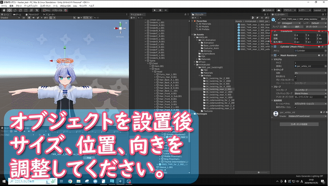The height and width of the screenshot is (186, 329).
Task: Select the Rotate tool in the toolbar
Action: 15,10
